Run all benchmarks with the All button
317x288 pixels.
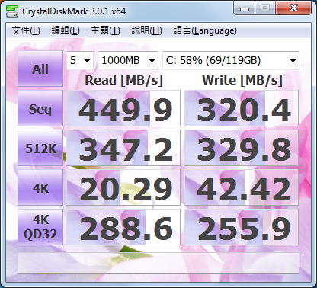click(x=40, y=69)
